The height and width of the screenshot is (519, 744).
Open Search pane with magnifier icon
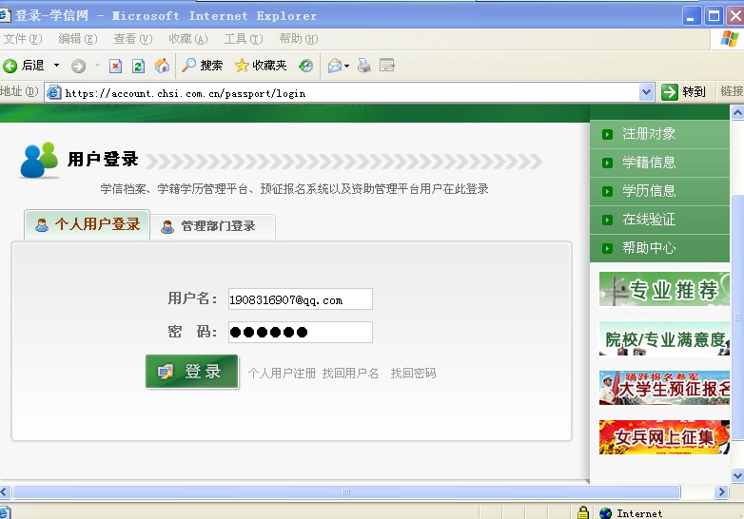pyautogui.click(x=188, y=65)
